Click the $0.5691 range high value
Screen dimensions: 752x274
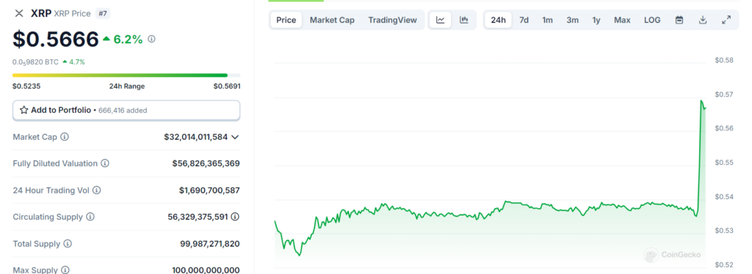point(227,86)
